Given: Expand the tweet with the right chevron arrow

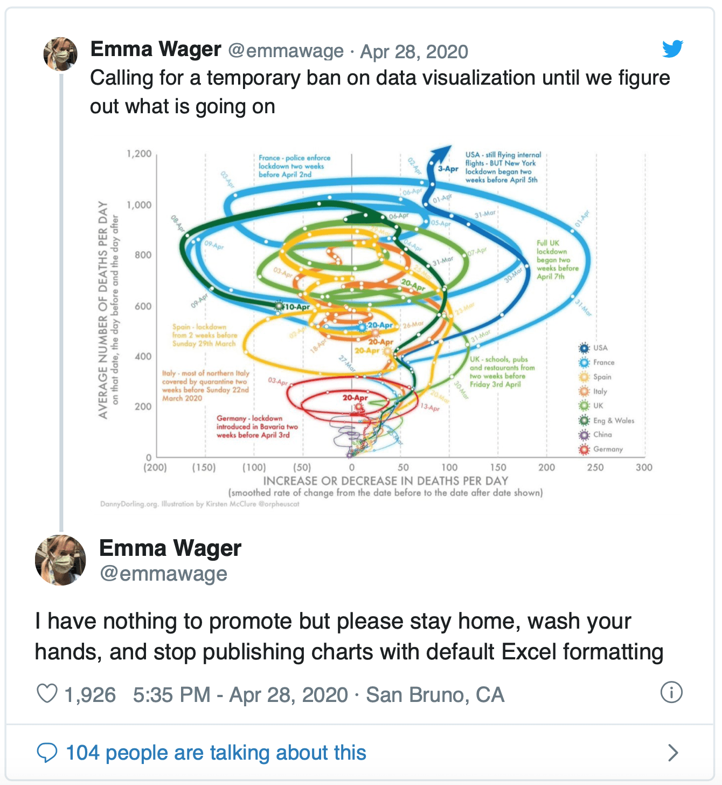Looking at the screenshot, I should 672,753.
